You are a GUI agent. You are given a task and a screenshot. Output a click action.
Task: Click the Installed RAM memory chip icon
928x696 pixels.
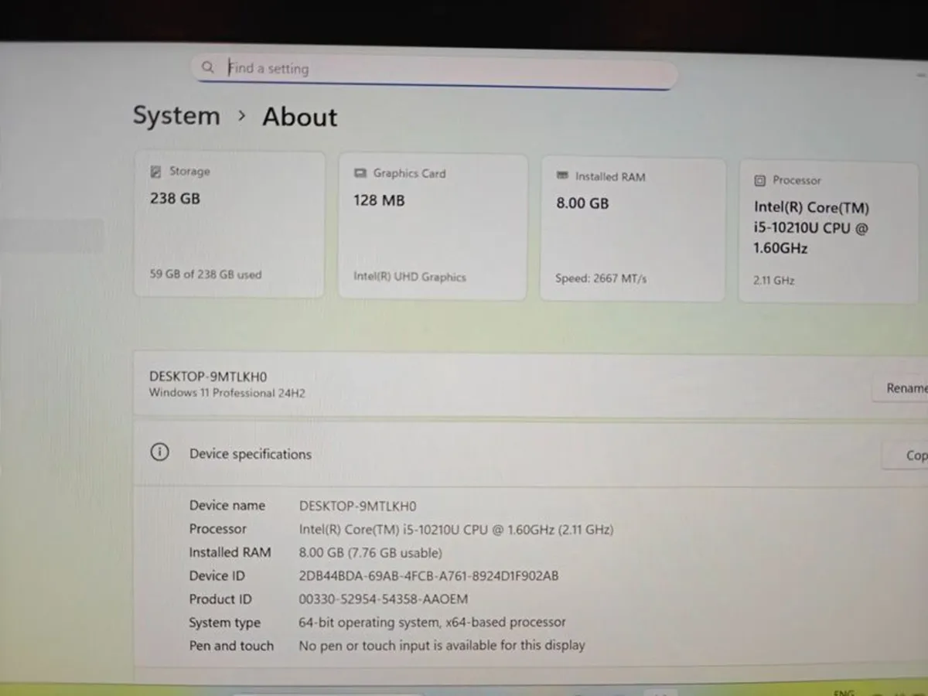564,176
